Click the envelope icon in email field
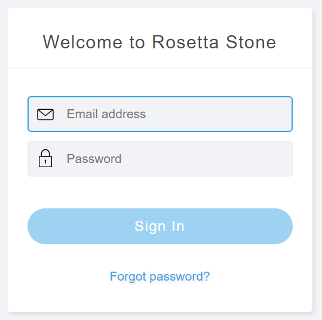 click(45, 115)
